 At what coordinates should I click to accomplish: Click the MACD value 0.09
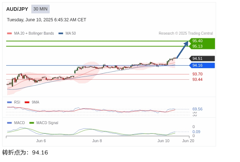pyautogui.click(x=196, y=132)
